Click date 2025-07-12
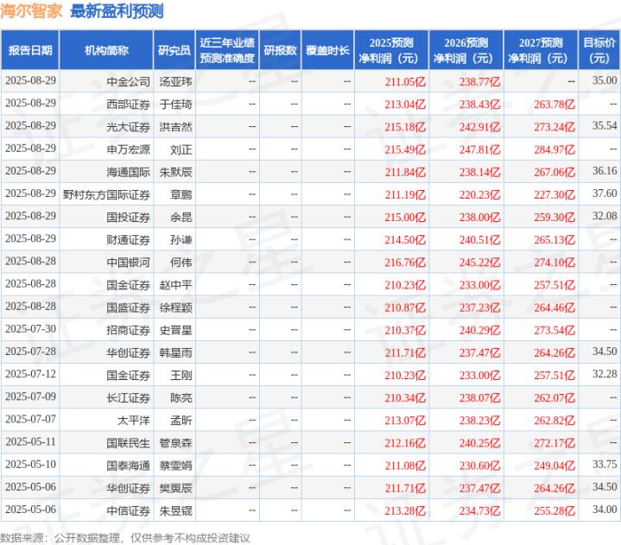This screenshot has width=621, height=545. click(x=30, y=374)
